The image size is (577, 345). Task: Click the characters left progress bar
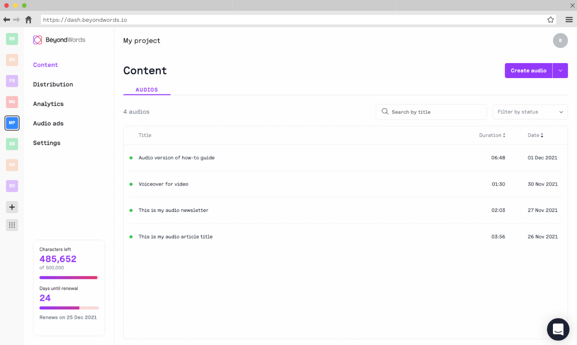click(69, 277)
